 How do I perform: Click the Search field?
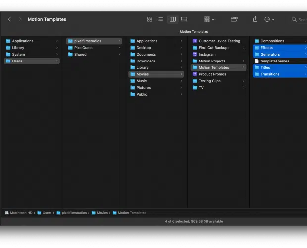pyautogui.click(x=299, y=20)
